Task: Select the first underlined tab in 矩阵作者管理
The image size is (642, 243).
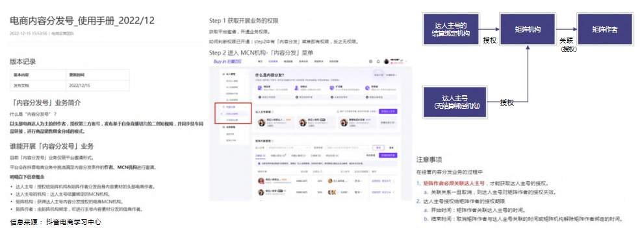Action: [x=261, y=156]
